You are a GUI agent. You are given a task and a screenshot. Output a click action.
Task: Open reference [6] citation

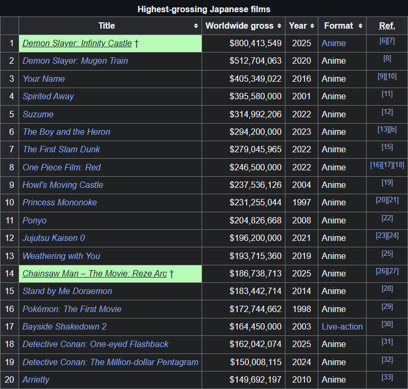(x=383, y=41)
